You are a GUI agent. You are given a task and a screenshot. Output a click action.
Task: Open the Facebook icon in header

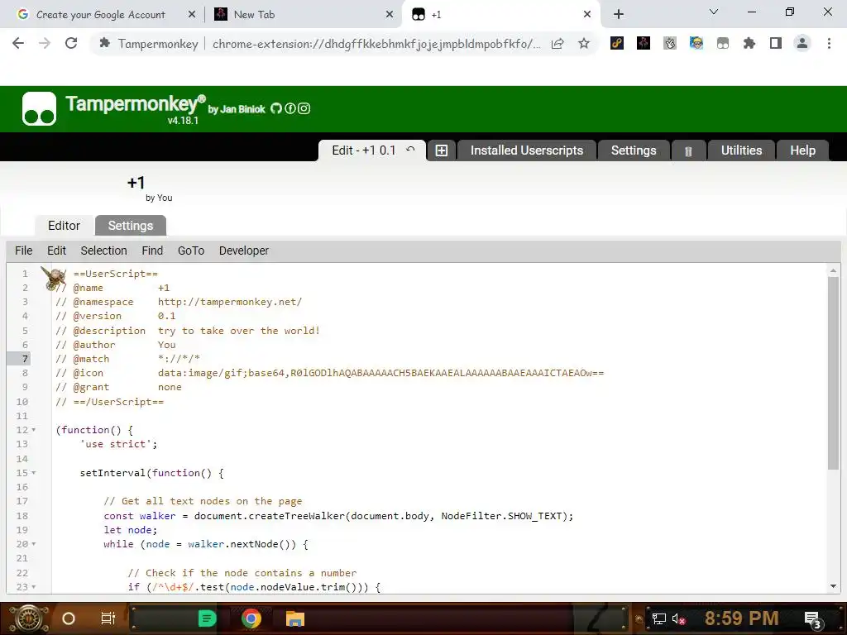point(290,108)
